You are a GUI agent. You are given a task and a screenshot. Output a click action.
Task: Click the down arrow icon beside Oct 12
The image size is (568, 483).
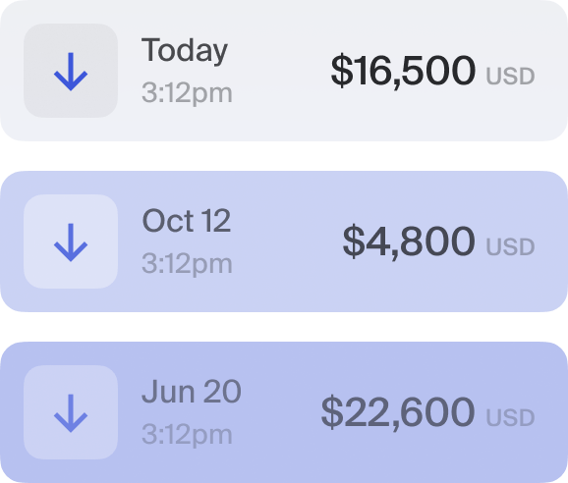[71, 242]
